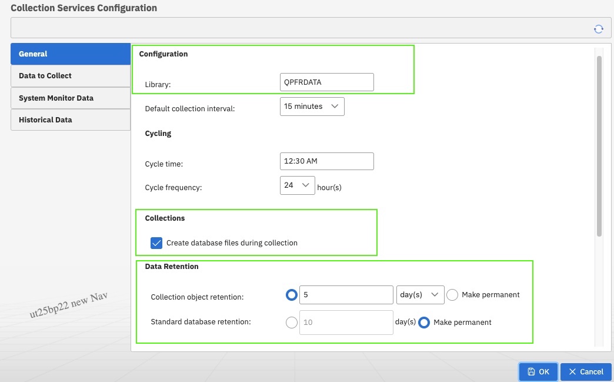Select Make permanent for Collection object retention
614x382 pixels.
pyautogui.click(x=452, y=295)
